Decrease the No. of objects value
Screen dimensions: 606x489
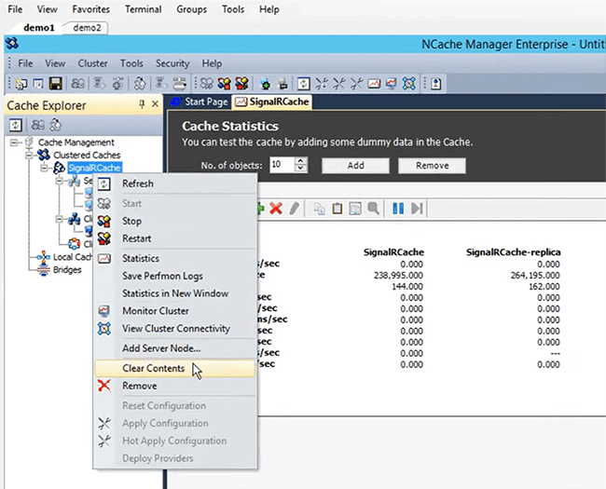tap(300, 169)
